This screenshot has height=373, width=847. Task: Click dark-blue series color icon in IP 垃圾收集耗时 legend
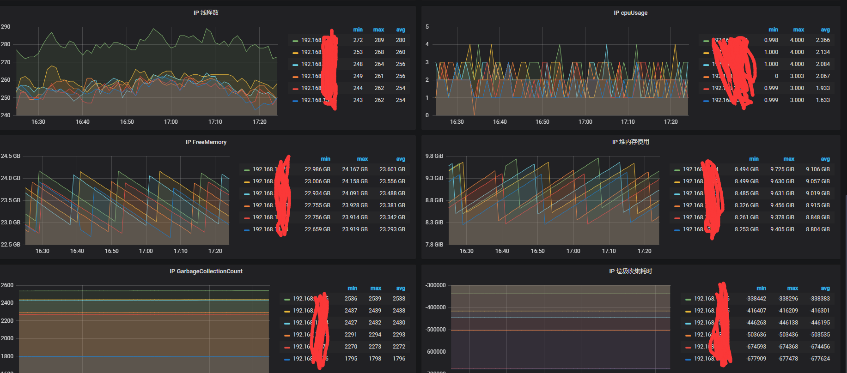(688, 359)
